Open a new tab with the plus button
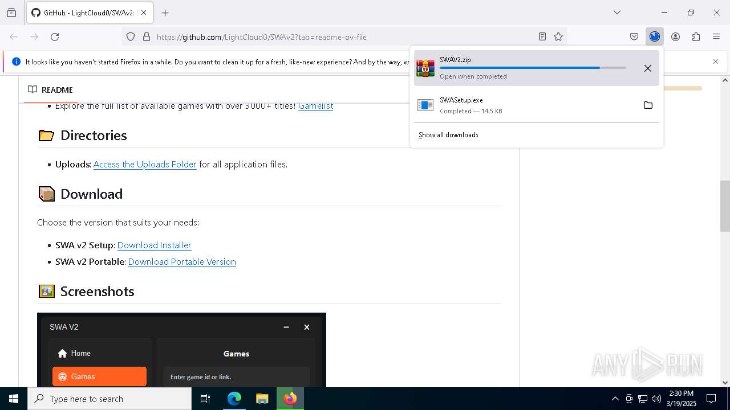Image resolution: width=730 pixels, height=410 pixels. (x=165, y=13)
